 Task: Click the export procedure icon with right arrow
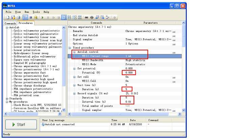[102, 18]
